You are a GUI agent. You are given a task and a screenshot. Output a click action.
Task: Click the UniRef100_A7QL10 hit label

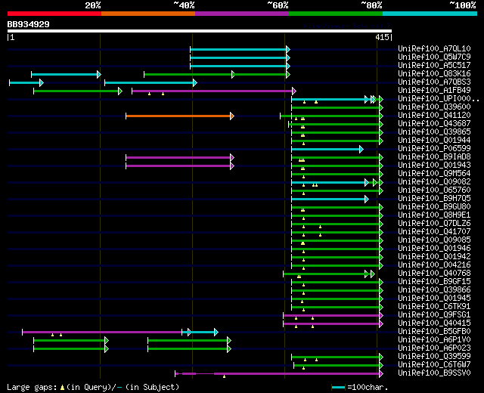click(x=434, y=48)
